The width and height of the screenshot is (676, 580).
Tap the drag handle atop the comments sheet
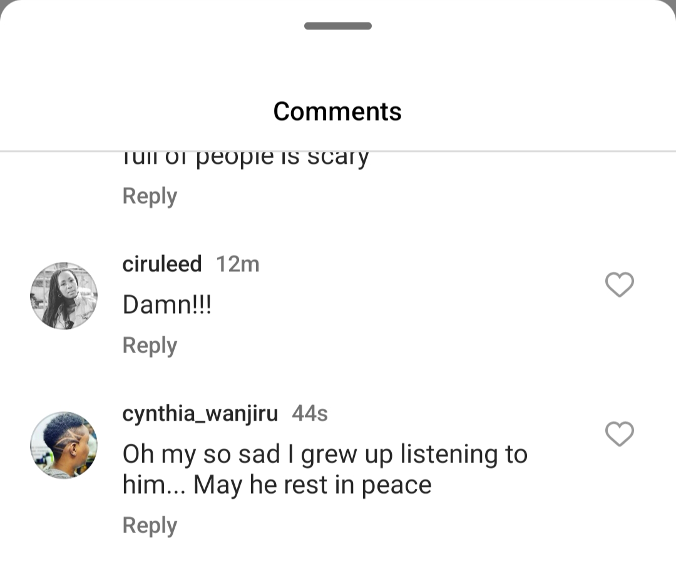[x=338, y=26]
